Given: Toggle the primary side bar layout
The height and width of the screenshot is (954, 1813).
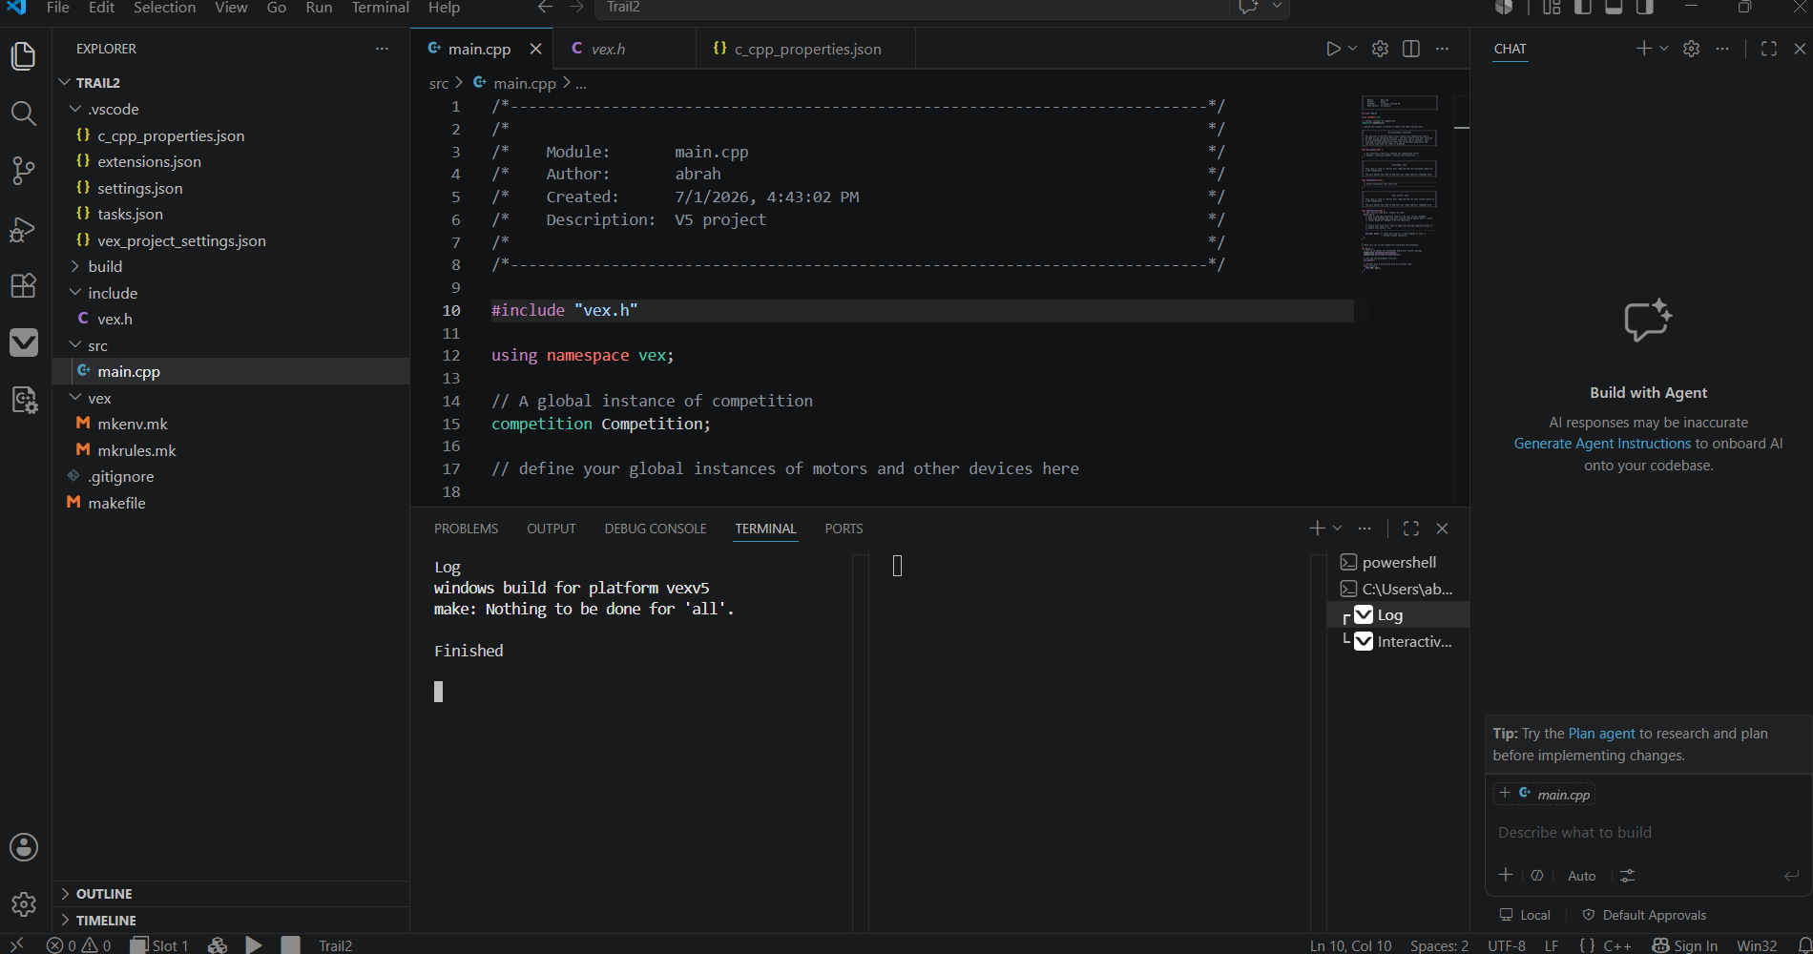Looking at the screenshot, I should (1583, 7).
